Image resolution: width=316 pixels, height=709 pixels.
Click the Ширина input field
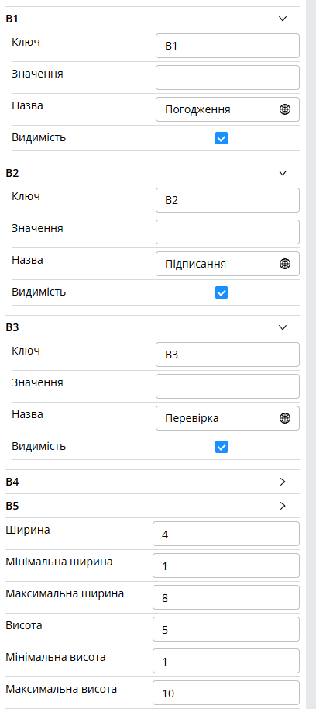click(x=226, y=534)
